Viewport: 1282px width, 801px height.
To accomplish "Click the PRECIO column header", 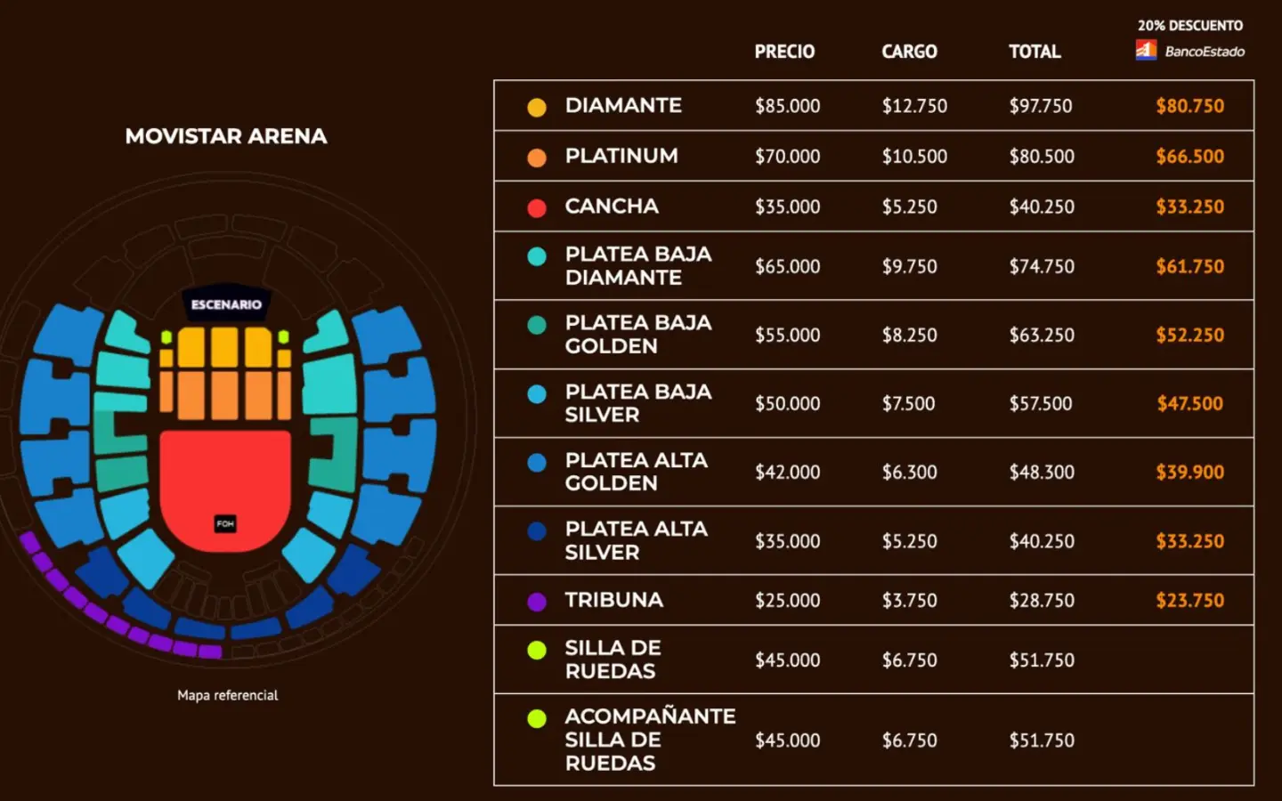I will (784, 52).
